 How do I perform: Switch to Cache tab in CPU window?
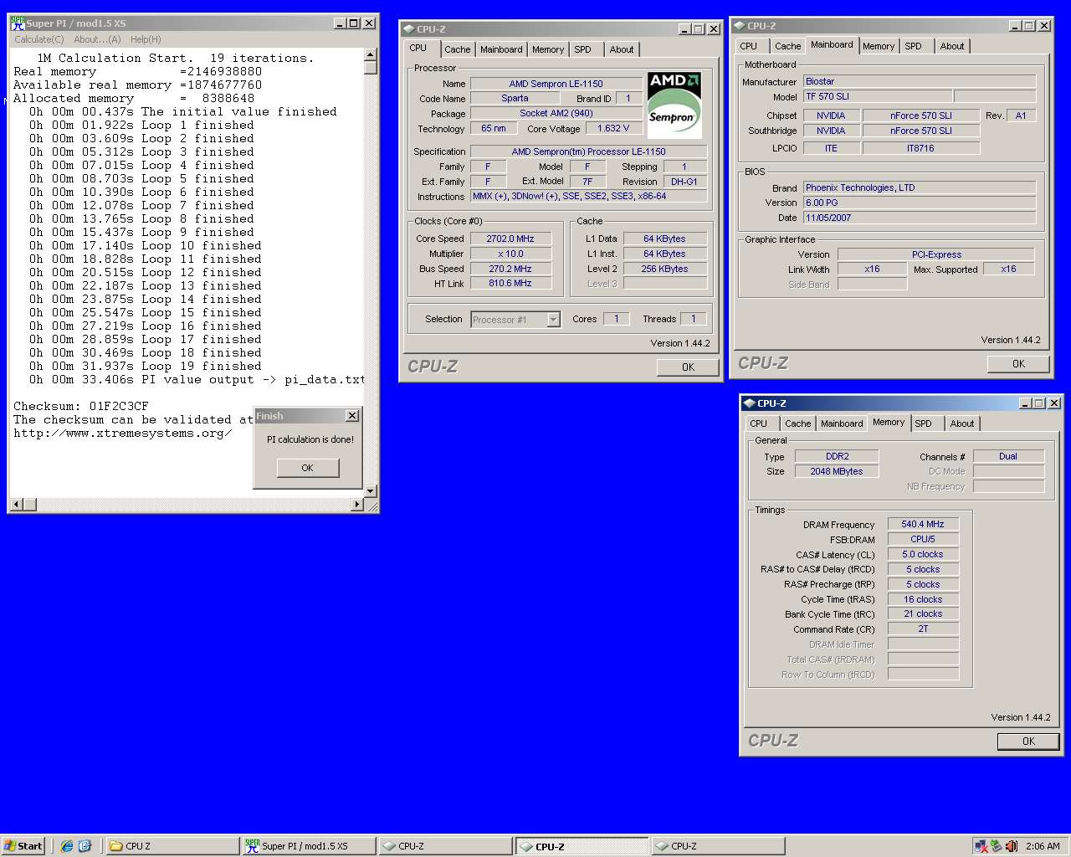[458, 49]
